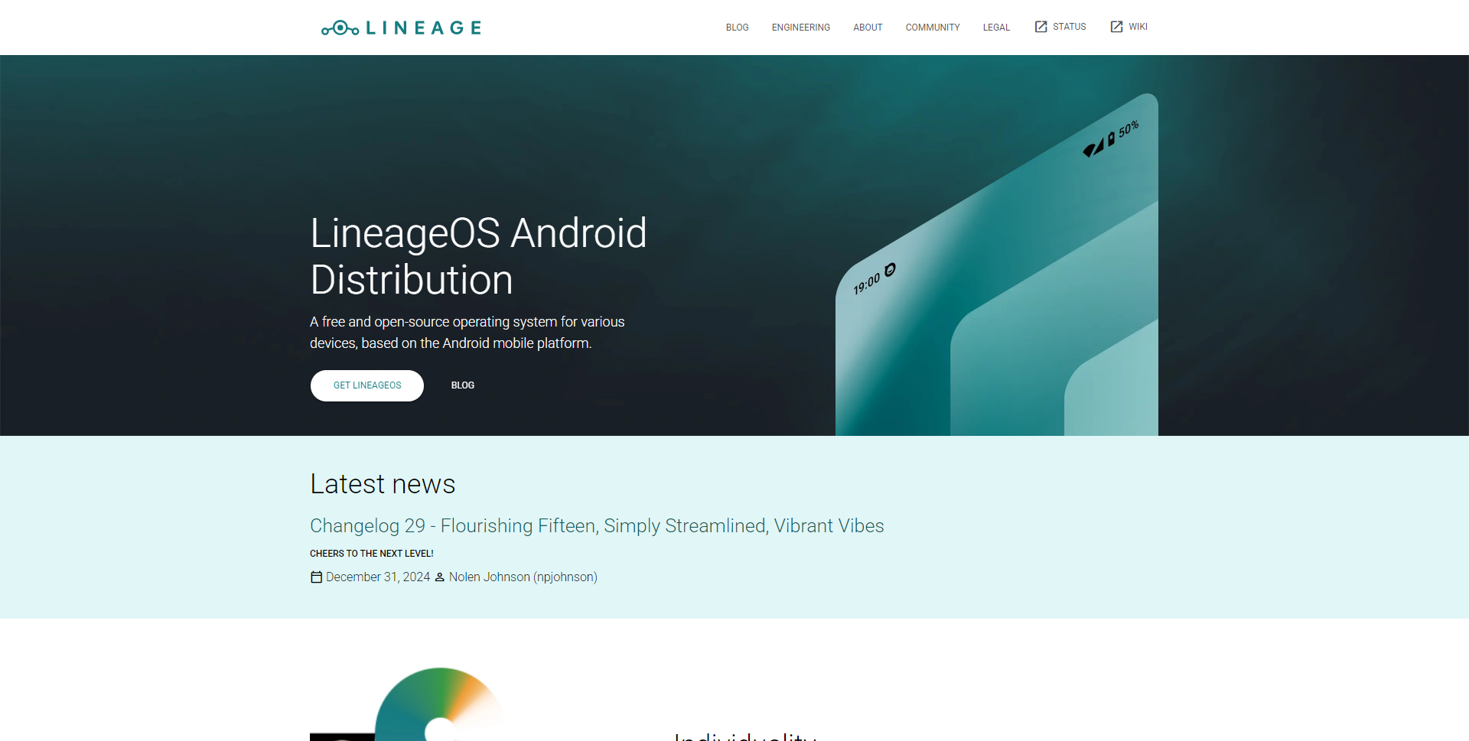Click the BLOG link beside GET LINEAGEOS
1469x741 pixels.
[x=463, y=385]
